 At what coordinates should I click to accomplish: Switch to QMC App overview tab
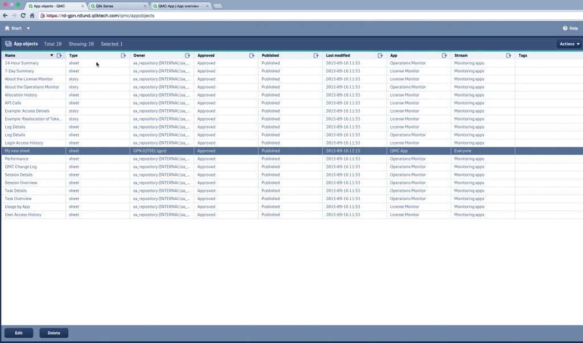point(180,6)
